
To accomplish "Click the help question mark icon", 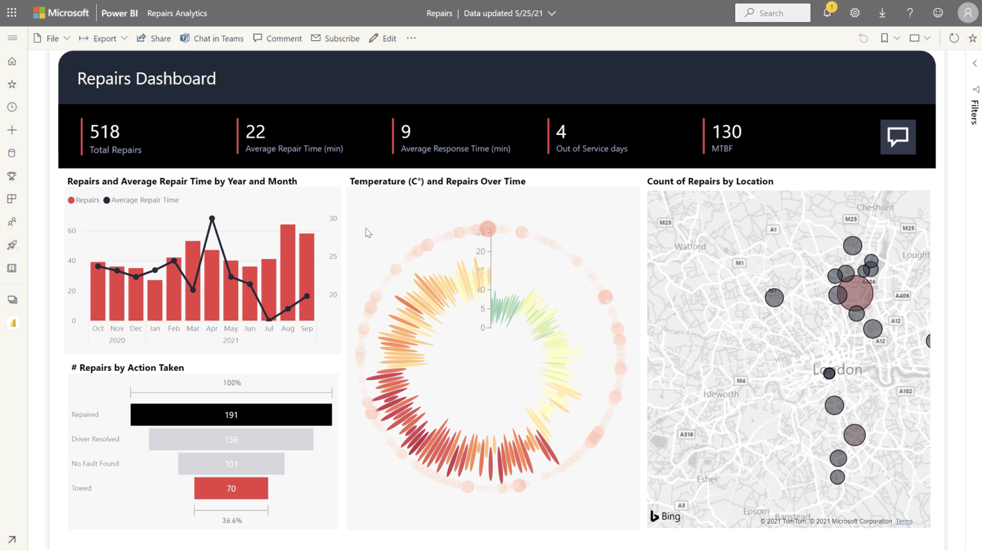I will (910, 13).
